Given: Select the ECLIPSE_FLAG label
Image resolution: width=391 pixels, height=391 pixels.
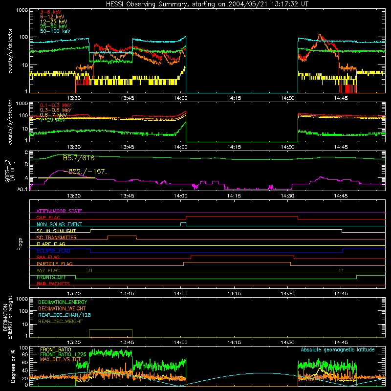Looking at the screenshot, I should tap(53, 251).
